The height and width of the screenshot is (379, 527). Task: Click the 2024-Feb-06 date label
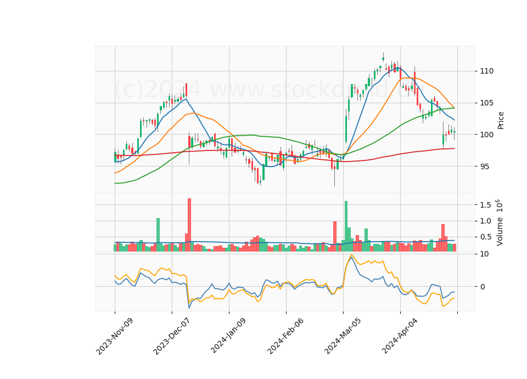pos(285,336)
